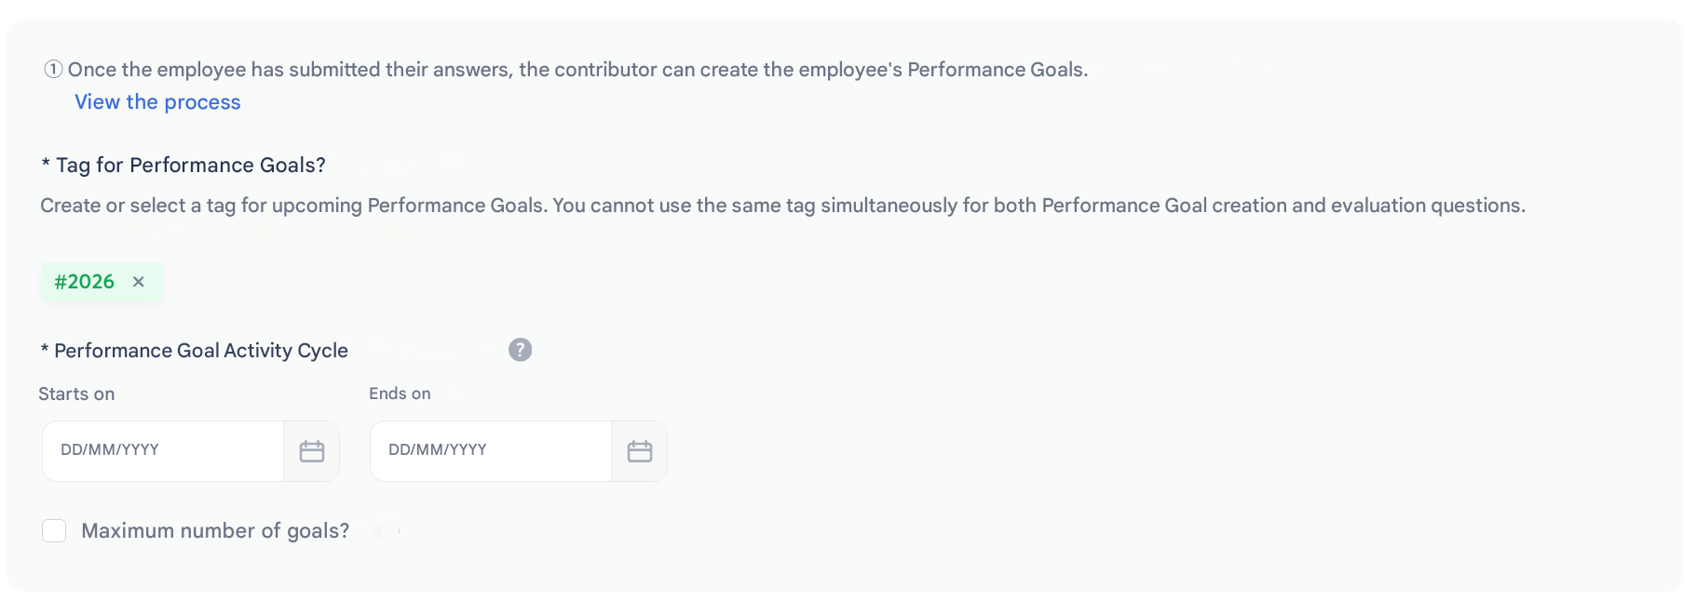Open the calendar picker for Starts on
This screenshot has height=601, width=1697.
point(312,451)
